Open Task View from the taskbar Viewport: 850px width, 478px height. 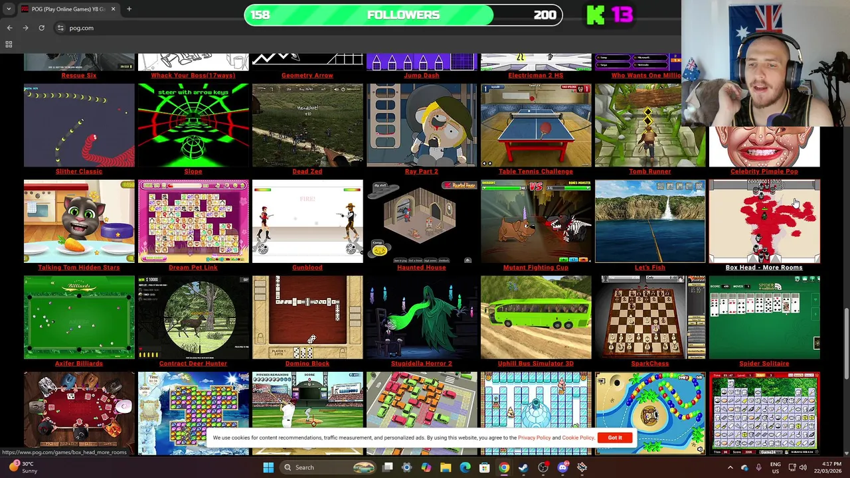(x=388, y=467)
